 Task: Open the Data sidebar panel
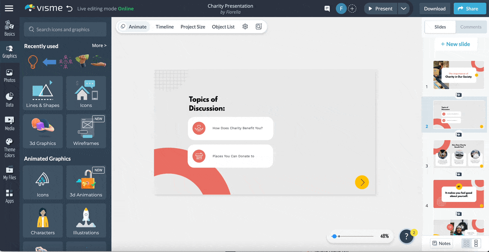pos(9,99)
